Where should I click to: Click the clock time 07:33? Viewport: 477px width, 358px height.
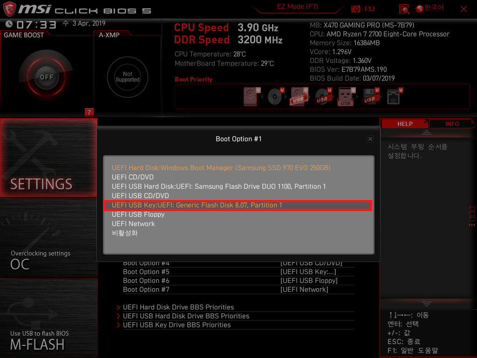click(36, 25)
